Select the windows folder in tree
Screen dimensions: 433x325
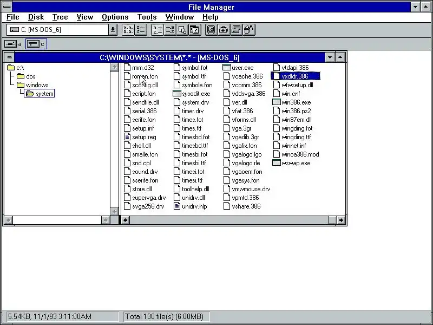[32, 85]
